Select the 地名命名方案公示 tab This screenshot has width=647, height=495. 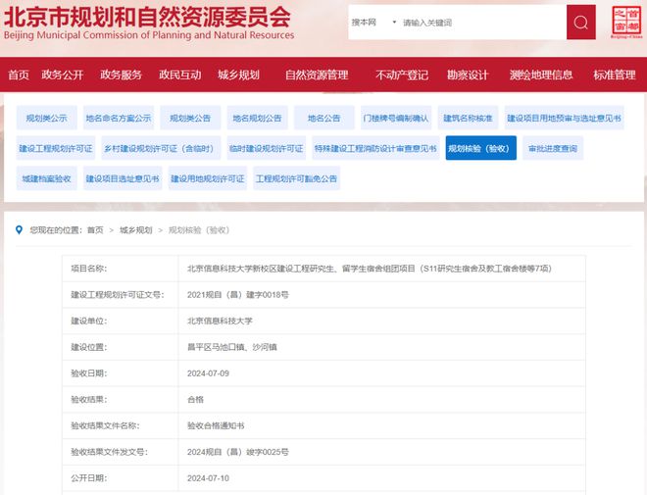118,119
